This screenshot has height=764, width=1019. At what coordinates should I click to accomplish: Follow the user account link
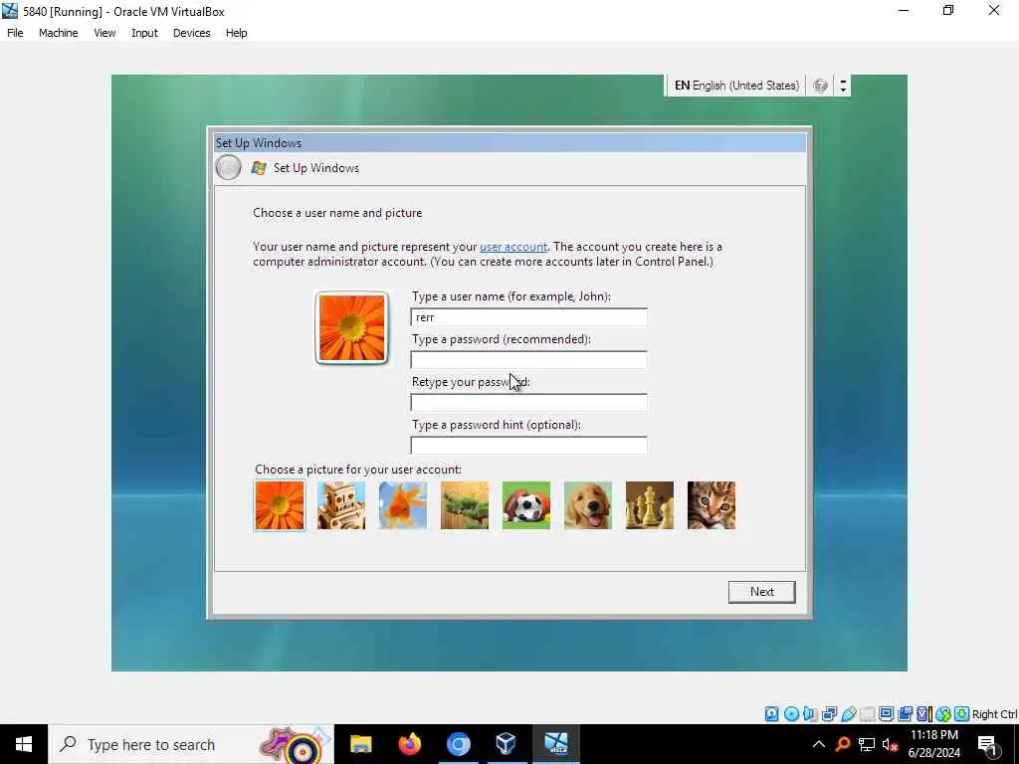click(x=513, y=247)
